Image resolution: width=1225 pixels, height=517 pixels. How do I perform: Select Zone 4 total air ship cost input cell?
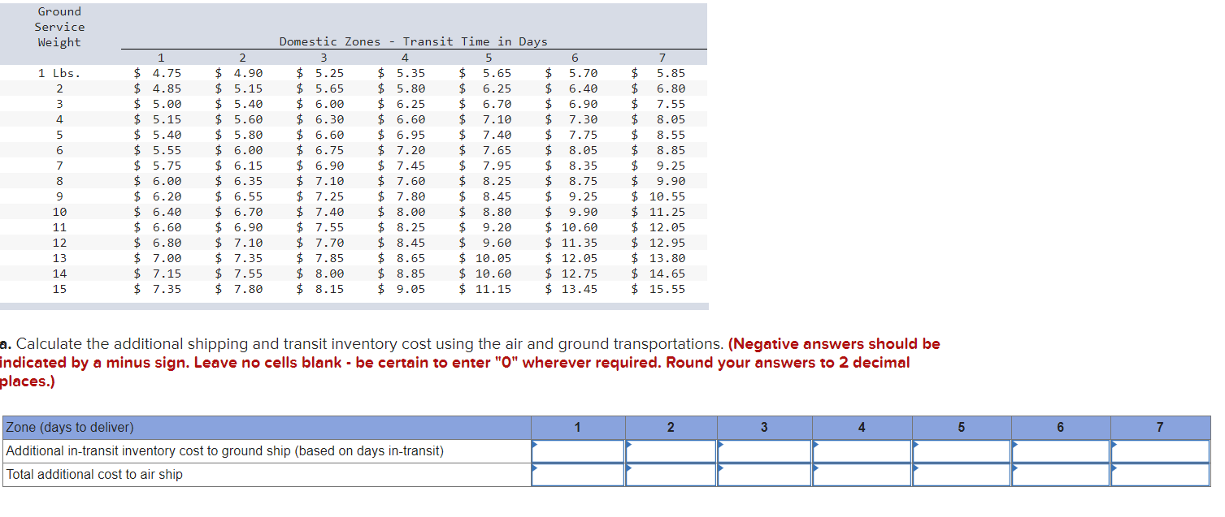(x=862, y=472)
